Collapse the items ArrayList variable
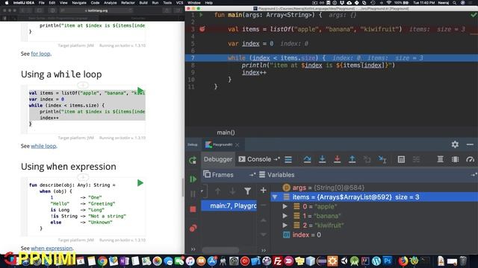Image resolution: width=478 pixels, height=268 pixels. 275,197
